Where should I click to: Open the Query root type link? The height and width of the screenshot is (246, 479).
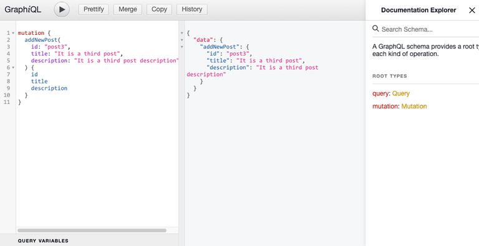401,93
